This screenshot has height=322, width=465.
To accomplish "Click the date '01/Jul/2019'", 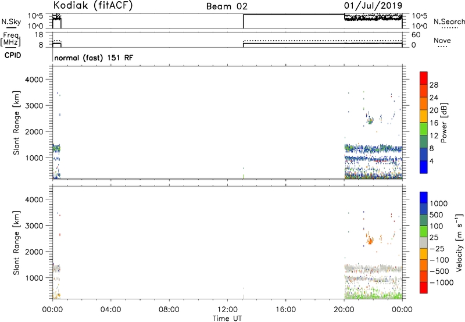I will (x=373, y=6).
